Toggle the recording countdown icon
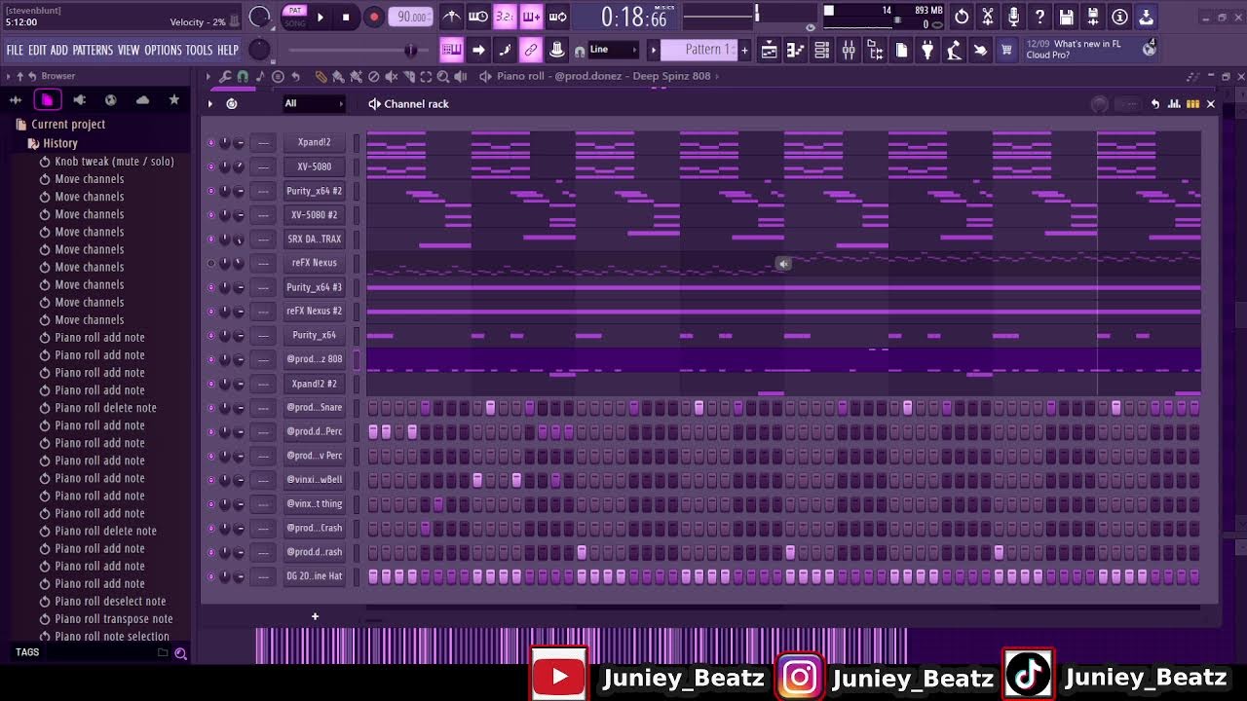 (505, 17)
